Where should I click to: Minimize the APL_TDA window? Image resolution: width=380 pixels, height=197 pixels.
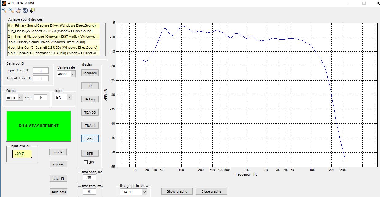(351, 3)
